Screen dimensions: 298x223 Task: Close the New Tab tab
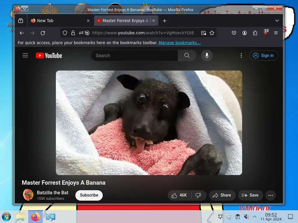(x=88, y=21)
